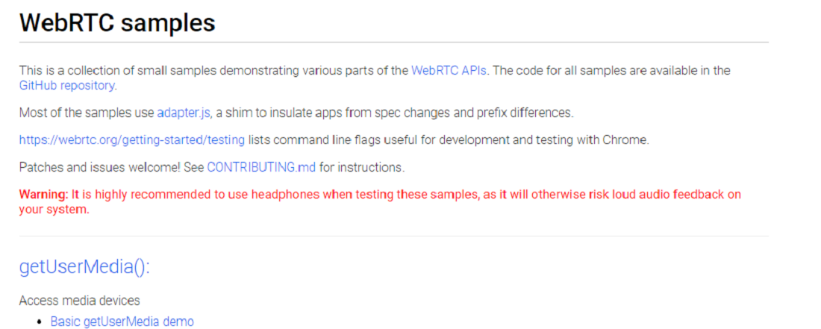Click the for instructions text after CONTRIBUTING.md
This screenshot has width=821, height=329.
tap(362, 167)
